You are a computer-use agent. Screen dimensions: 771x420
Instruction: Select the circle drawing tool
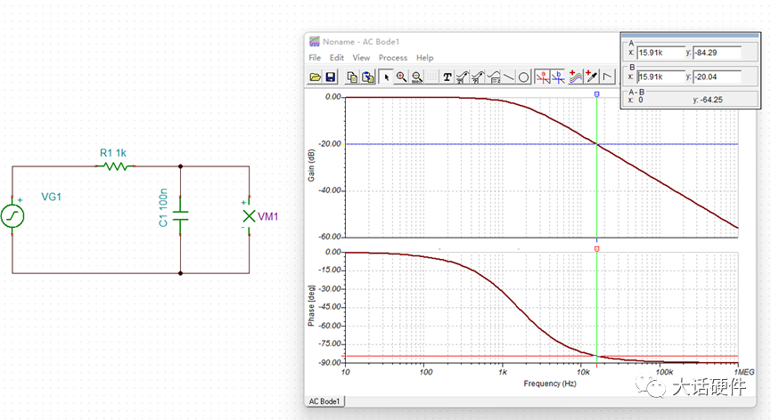(524, 77)
